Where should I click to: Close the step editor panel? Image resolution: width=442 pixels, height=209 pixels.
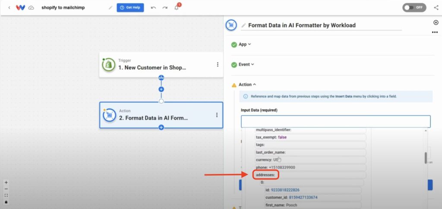436,22
